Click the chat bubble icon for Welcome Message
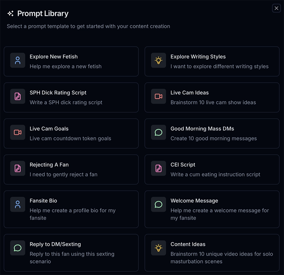 tap(158, 204)
